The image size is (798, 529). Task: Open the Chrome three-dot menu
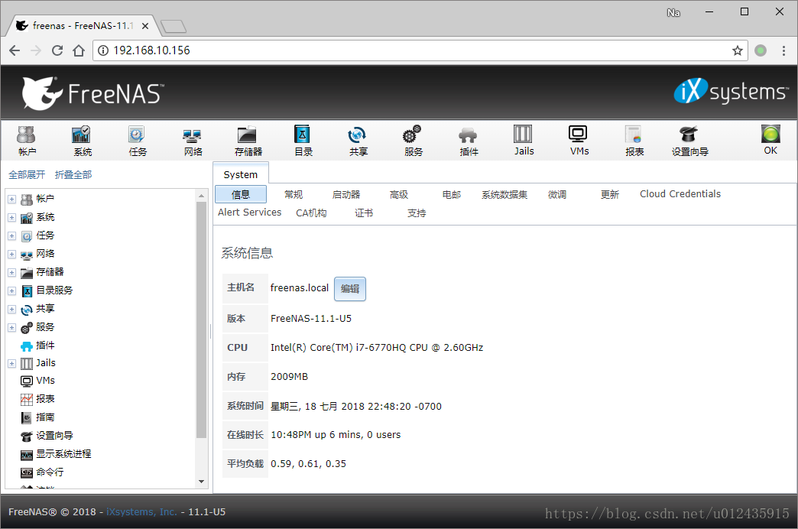pyautogui.click(x=783, y=50)
